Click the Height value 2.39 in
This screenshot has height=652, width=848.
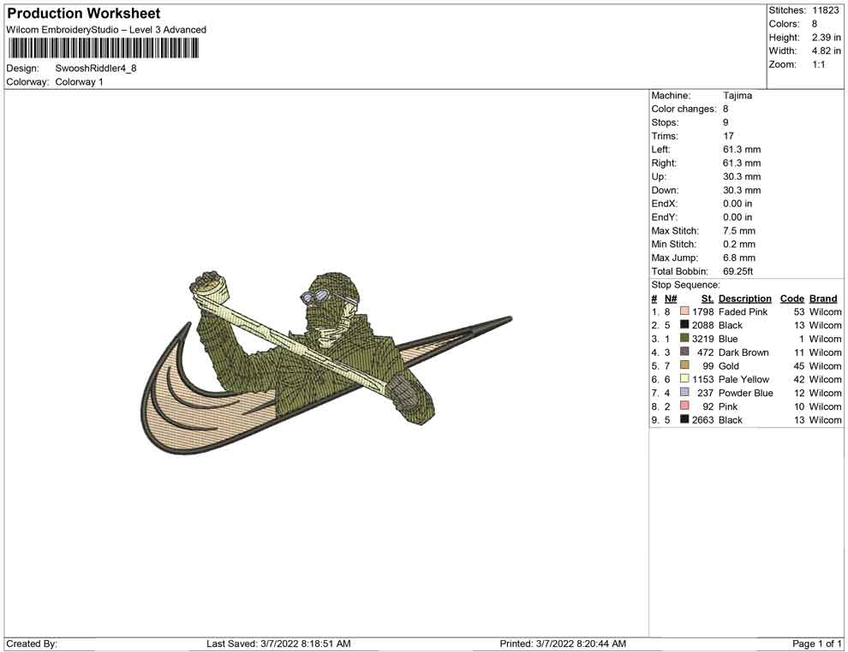click(826, 38)
